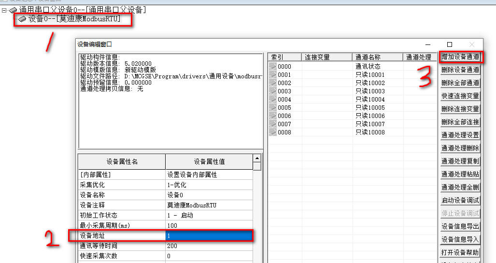The height and width of the screenshot is (263, 496).
Task: Click the parent device icon for 通用串口父设备0
Action: tap(13, 10)
